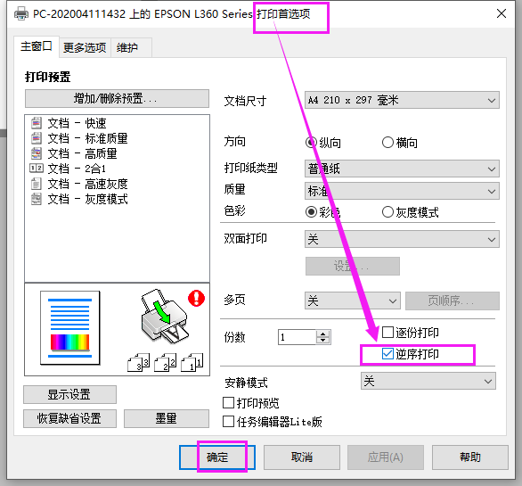Close the printing preferences dialog
This screenshot has width=522, height=486.
[502, 13]
